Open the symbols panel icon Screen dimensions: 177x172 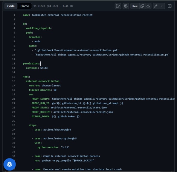pyautogui.click(x=170, y=6)
